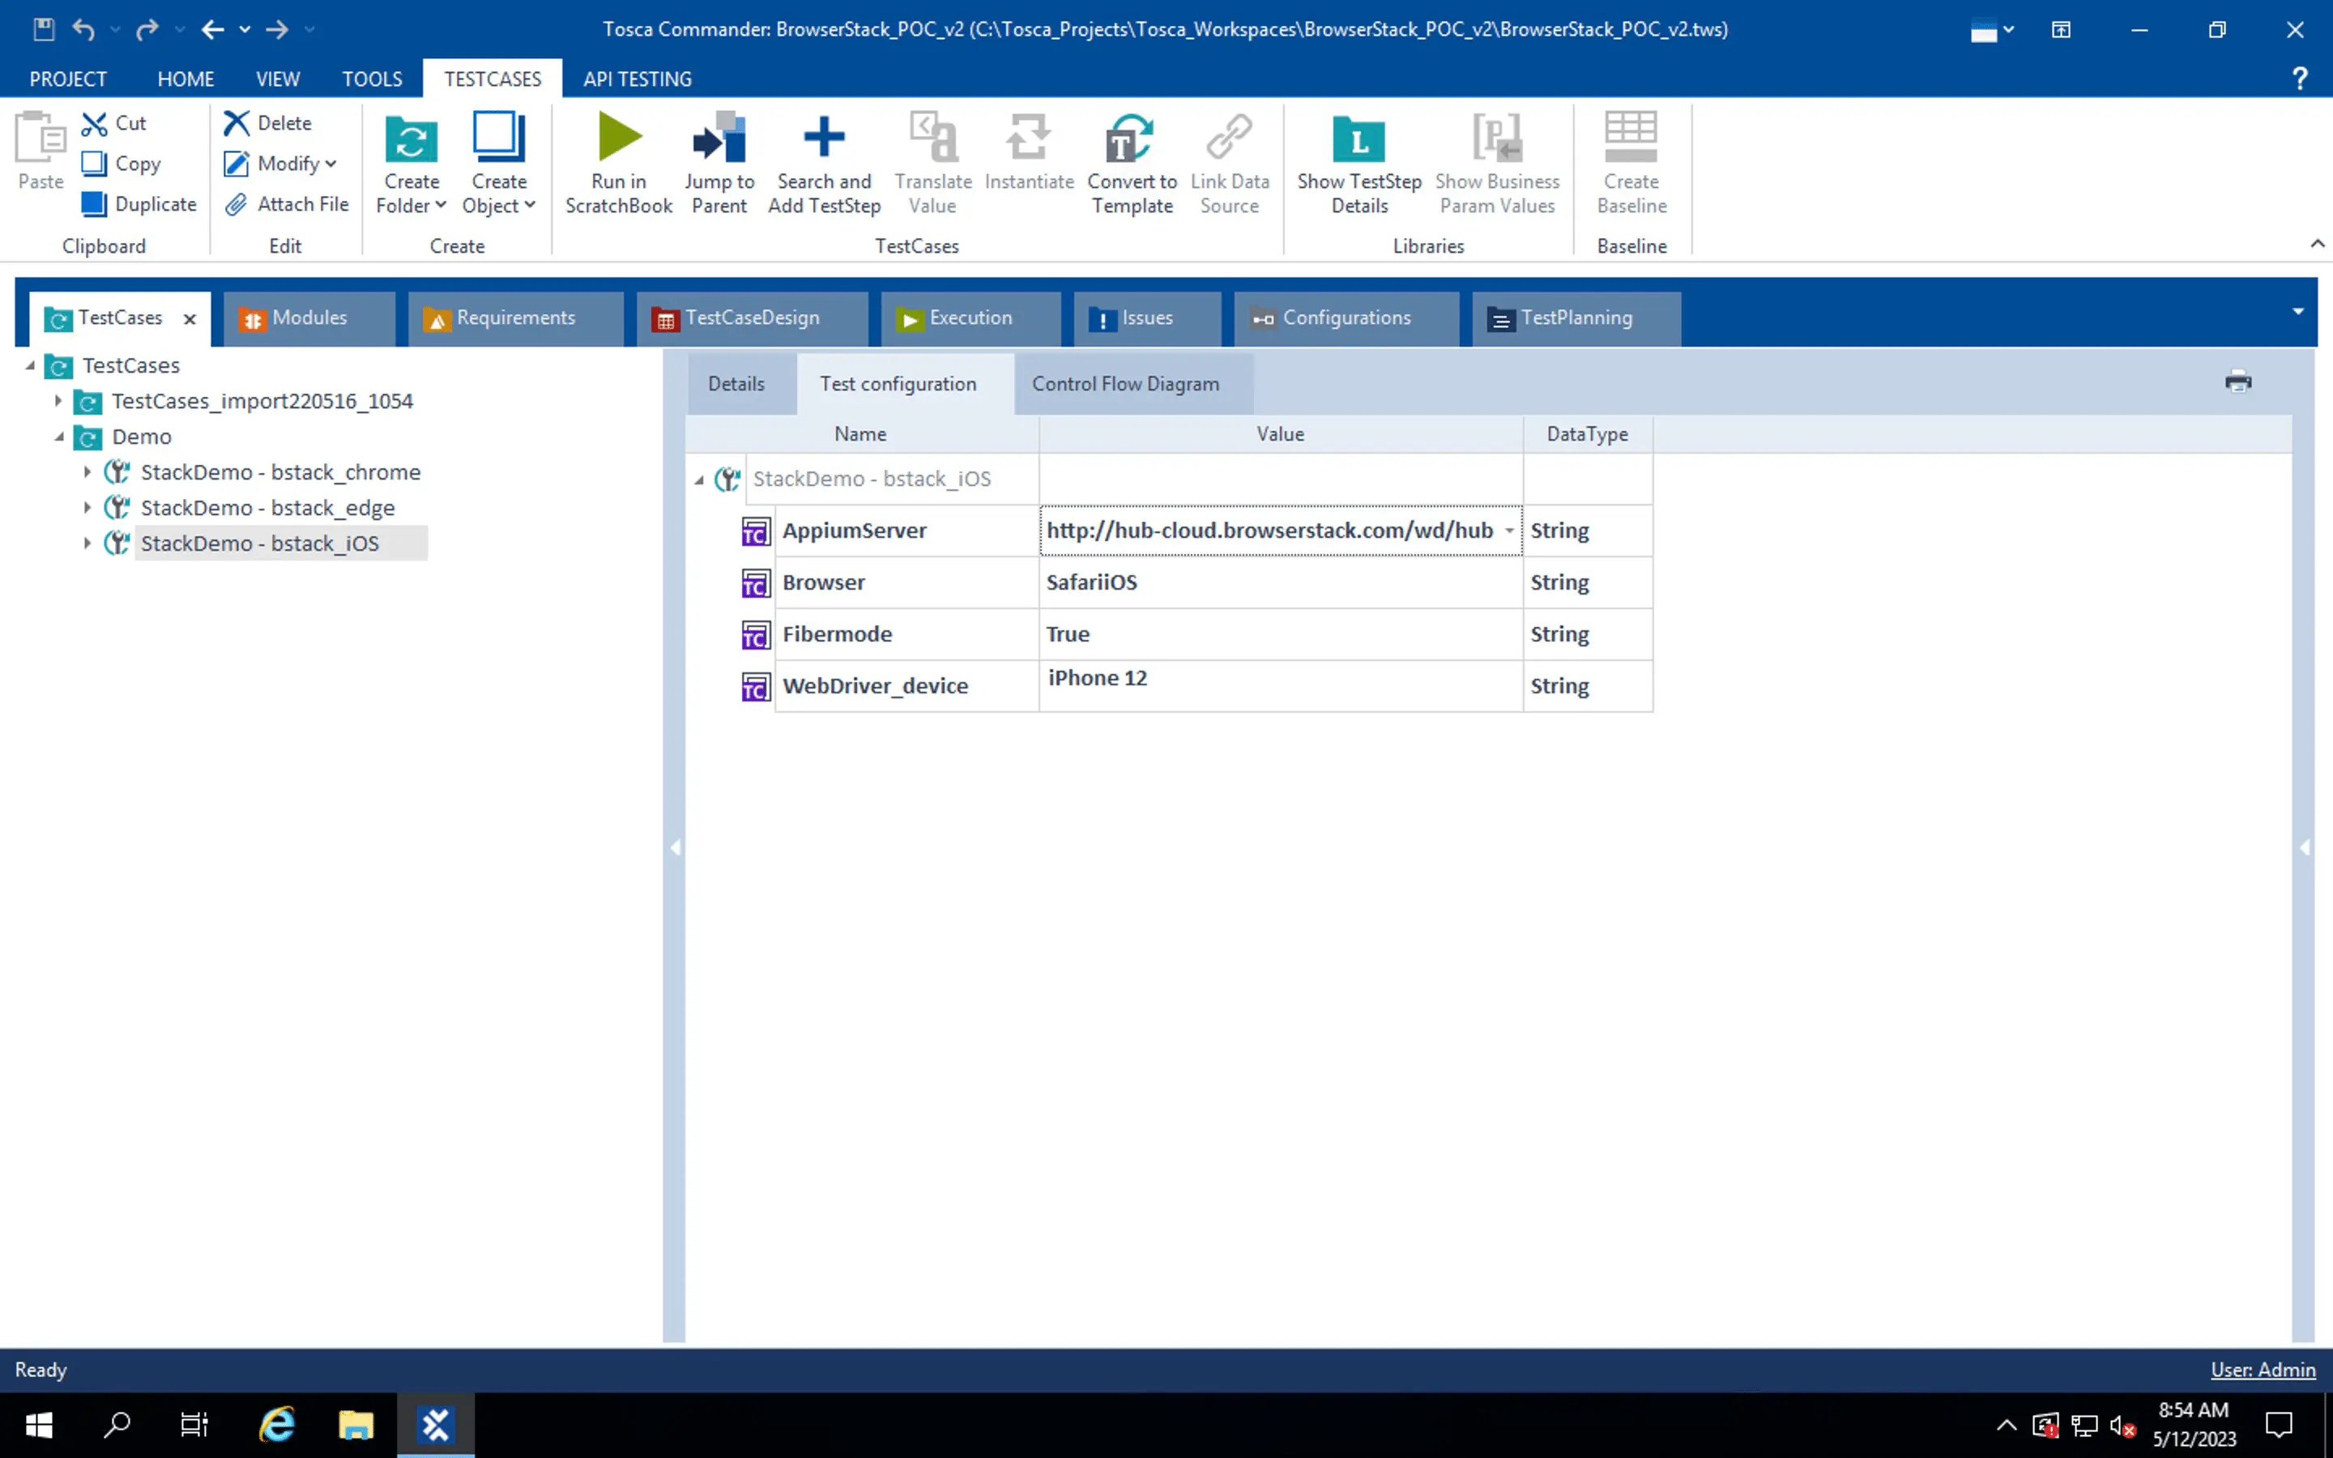2333x1458 pixels.
Task: Click Jump to Parent icon
Action: click(x=719, y=138)
